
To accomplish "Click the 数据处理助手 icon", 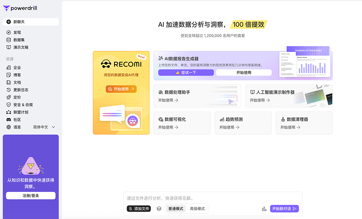I will [x=161, y=92].
